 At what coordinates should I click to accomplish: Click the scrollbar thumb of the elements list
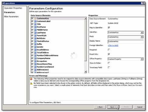pyautogui.click(x=85, y=40)
